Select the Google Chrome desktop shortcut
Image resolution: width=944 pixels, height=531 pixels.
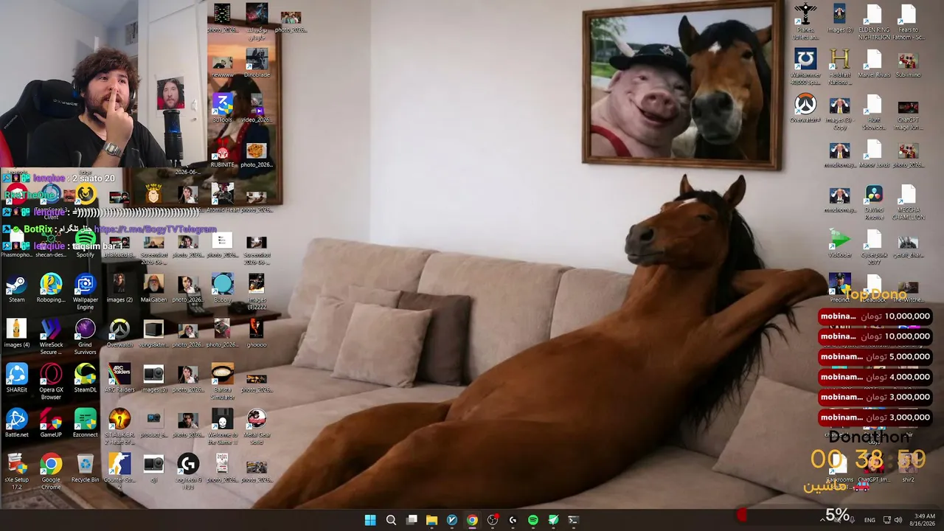point(51,471)
